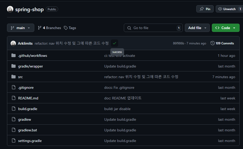243x149 pixels.
Task: Open the src directory
Action: click(x=20, y=77)
